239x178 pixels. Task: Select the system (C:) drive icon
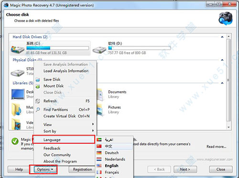(x=18, y=49)
